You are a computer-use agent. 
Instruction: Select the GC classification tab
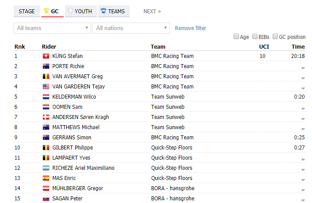pyautogui.click(x=52, y=11)
